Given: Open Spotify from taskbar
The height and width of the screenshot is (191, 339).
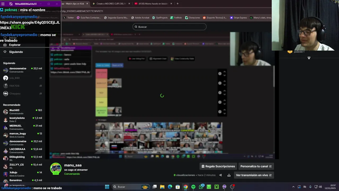Looking at the screenshot, I should (x=193, y=187).
